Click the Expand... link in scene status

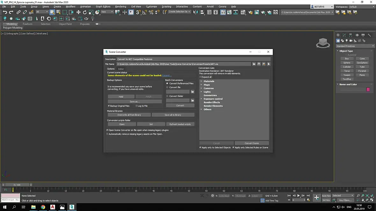click(x=167, y=76)
